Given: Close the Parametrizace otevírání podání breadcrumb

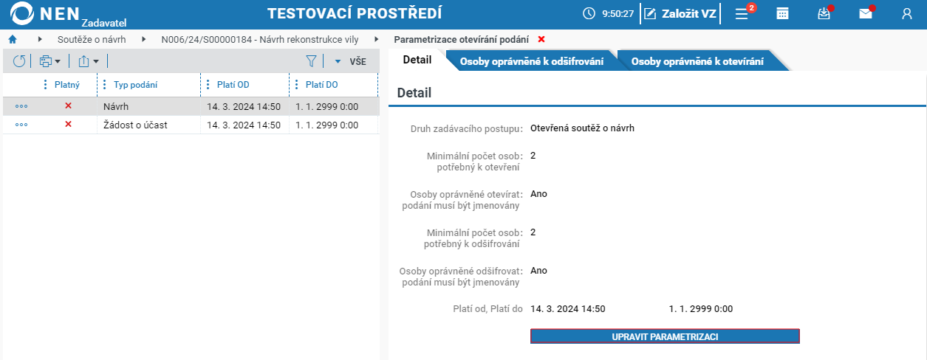Looking at the screenshot, I should 541,39.
